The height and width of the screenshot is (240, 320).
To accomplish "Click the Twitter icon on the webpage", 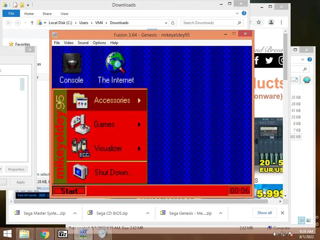I will point(269,60).
